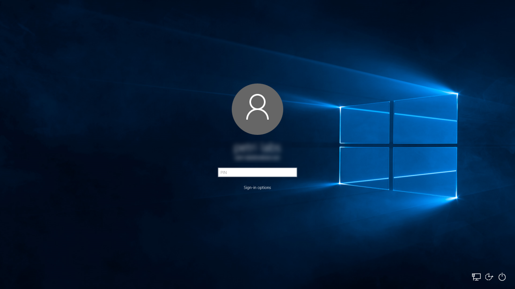Click the email address under the username
Image resolution: width=515 pixels, height=289 pixels.
257,157
